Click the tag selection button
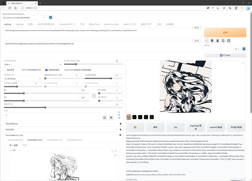Image resolution: width=252 pixels, height=181 pixels. 225,55
